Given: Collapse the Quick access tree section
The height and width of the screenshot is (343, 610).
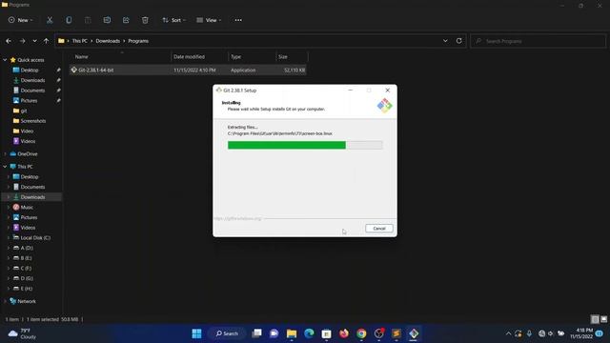Looking at the screenshot, I should point(5,60).
